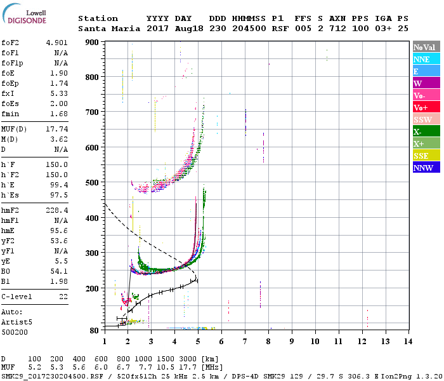Screen dimensions: 444x381
Task: Click the X- dark green legend swatch
Action: (x=426, y=131)
